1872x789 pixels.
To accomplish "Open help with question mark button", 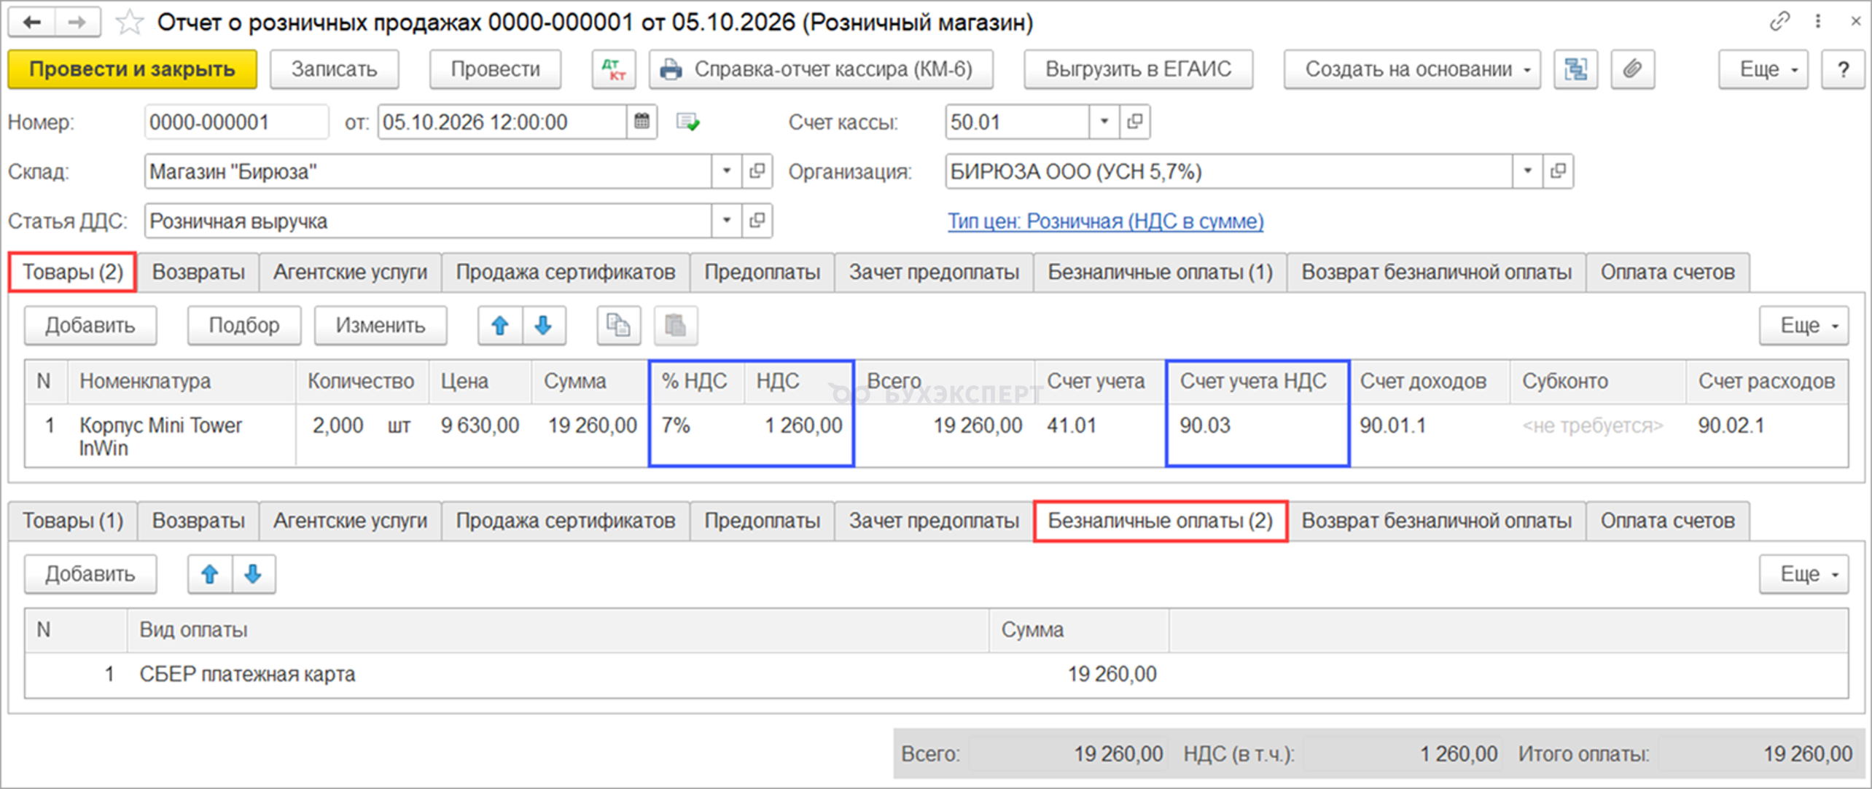I will 1843,69.
